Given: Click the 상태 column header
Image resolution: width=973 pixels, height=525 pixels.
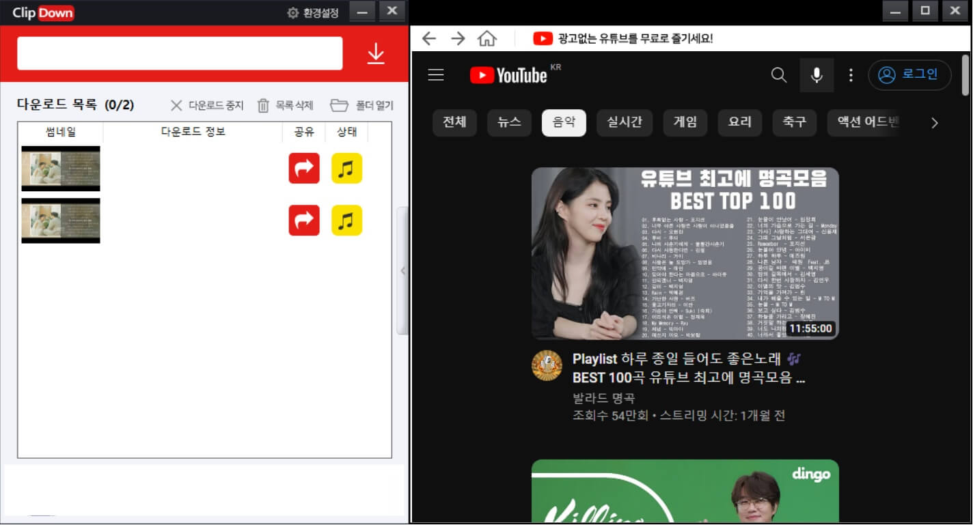Looking at the screenshot, I should point(346,132).
